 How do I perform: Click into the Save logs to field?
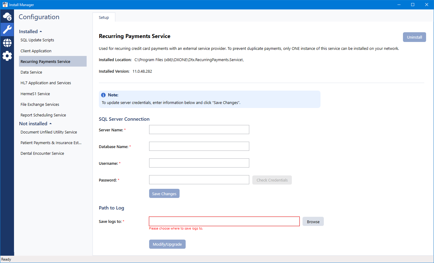pos(224,221)
